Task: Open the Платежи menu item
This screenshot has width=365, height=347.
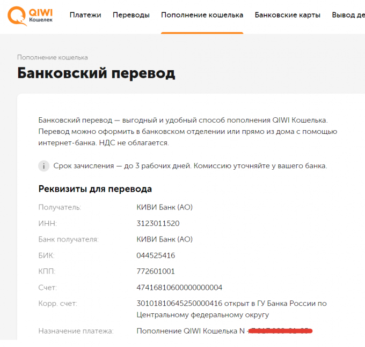Action: click(x=85, y=15)
